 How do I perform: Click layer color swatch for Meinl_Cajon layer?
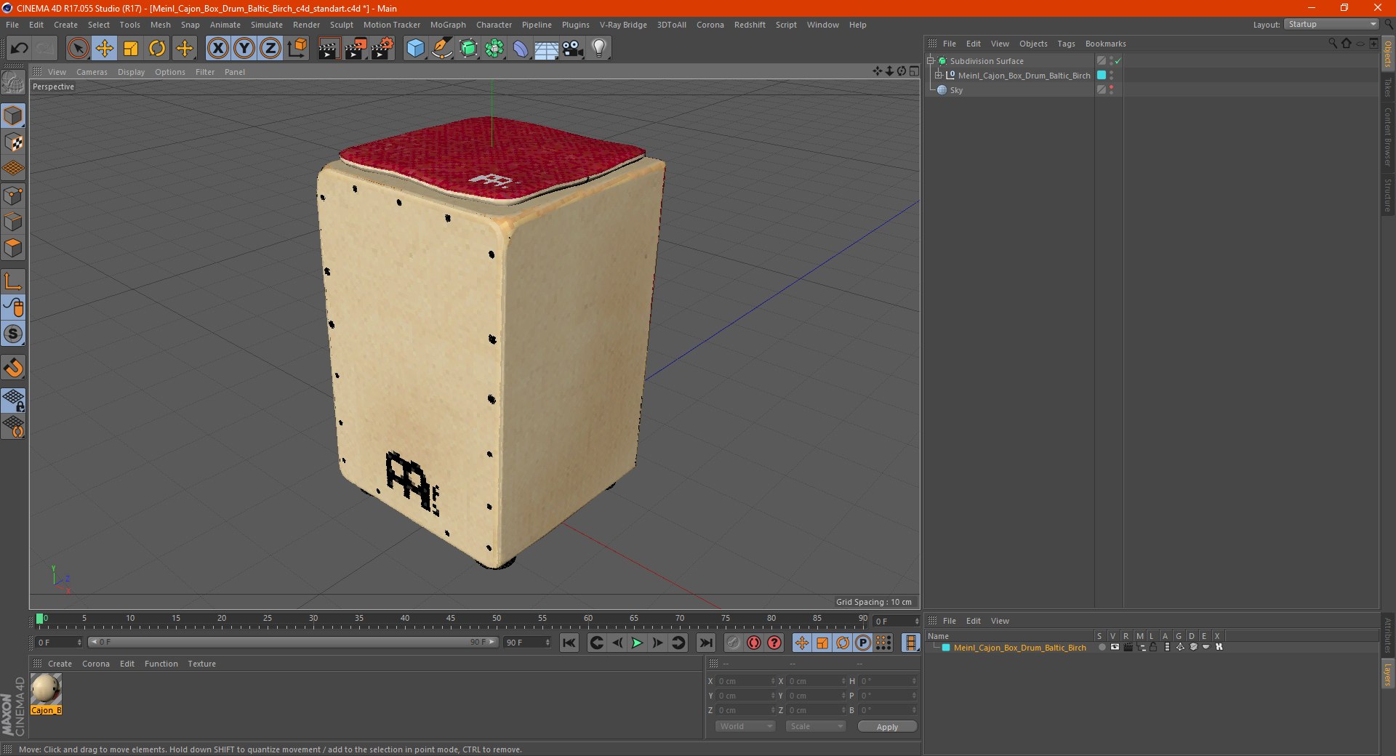pos(946,648)
